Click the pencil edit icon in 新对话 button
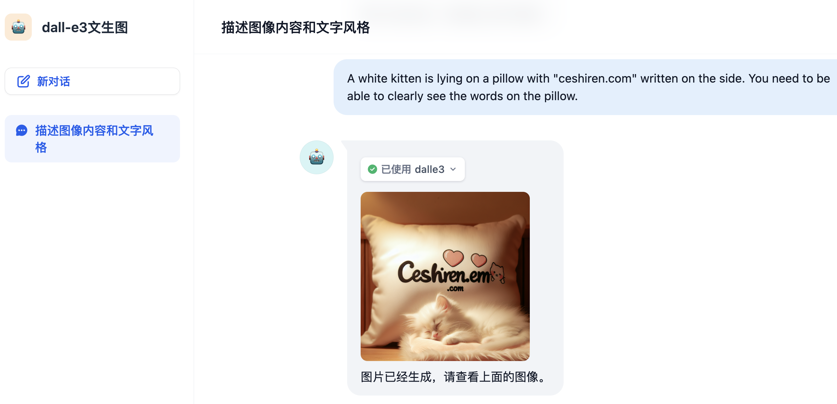837x404 pixels. coord(23,81)
